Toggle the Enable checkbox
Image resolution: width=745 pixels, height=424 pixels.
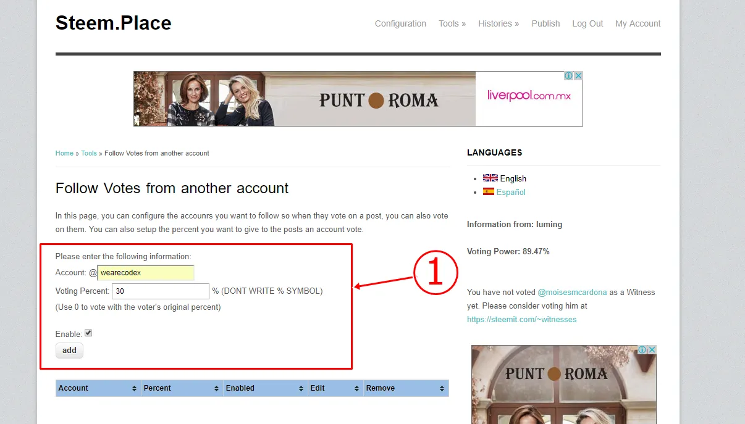click(x=88, y=333)
